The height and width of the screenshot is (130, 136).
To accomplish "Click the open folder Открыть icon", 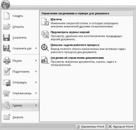I will point(7,26).
